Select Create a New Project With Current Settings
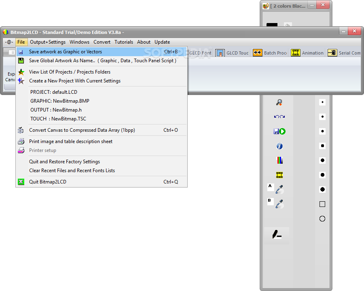This screenshot has height=291, width=364. tap(102, 81)
